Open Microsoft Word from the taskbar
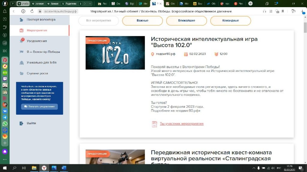 pos(64,168)
